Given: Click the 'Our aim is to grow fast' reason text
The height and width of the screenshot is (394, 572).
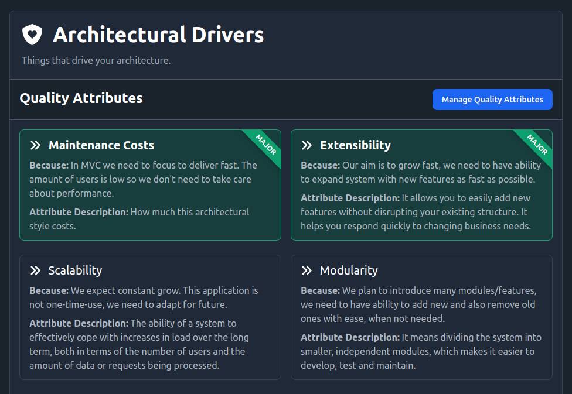Looking at the screenshot, I should 421,172.
